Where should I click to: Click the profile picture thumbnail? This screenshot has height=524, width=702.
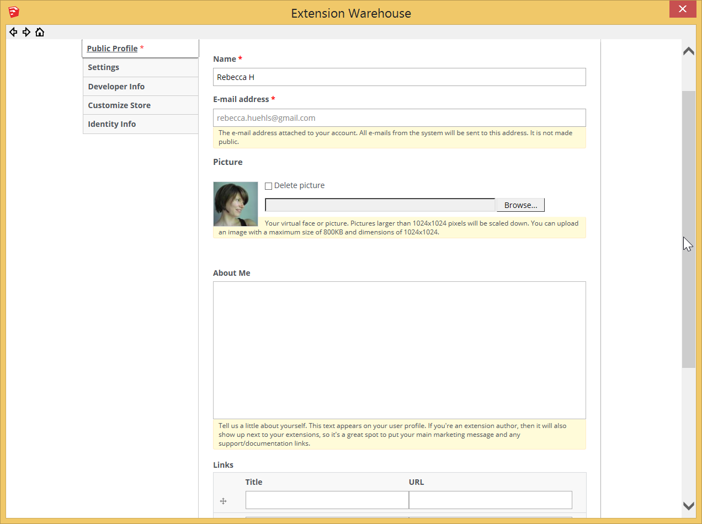click(x=236, y=204)
